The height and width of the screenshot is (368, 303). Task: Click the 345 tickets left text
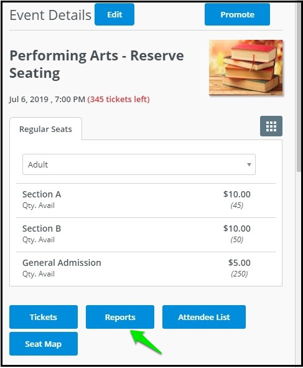pos(118,99)
